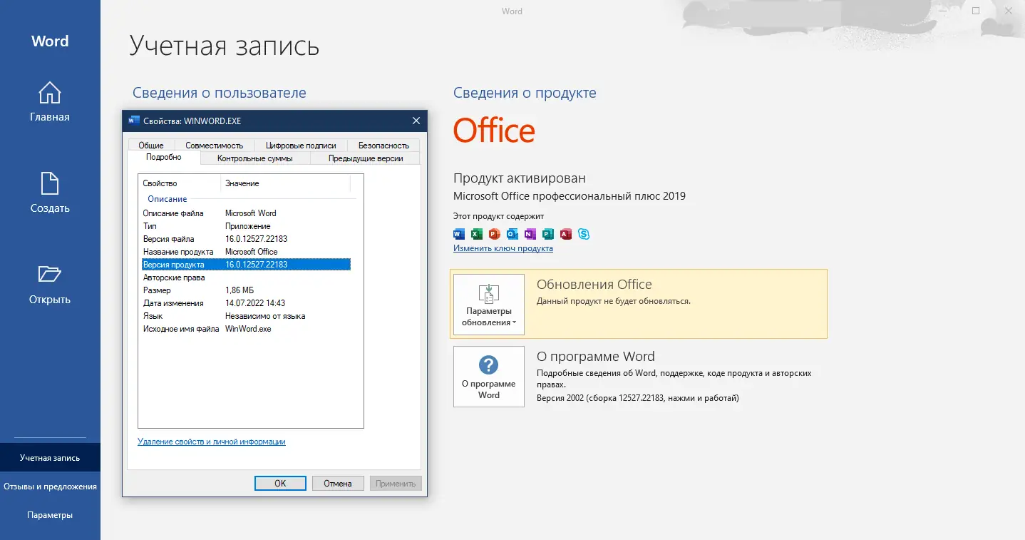Cancel the dialog with Отмена
The width and height of the screenshot is (1025, 540).
(x=338, y=483)
